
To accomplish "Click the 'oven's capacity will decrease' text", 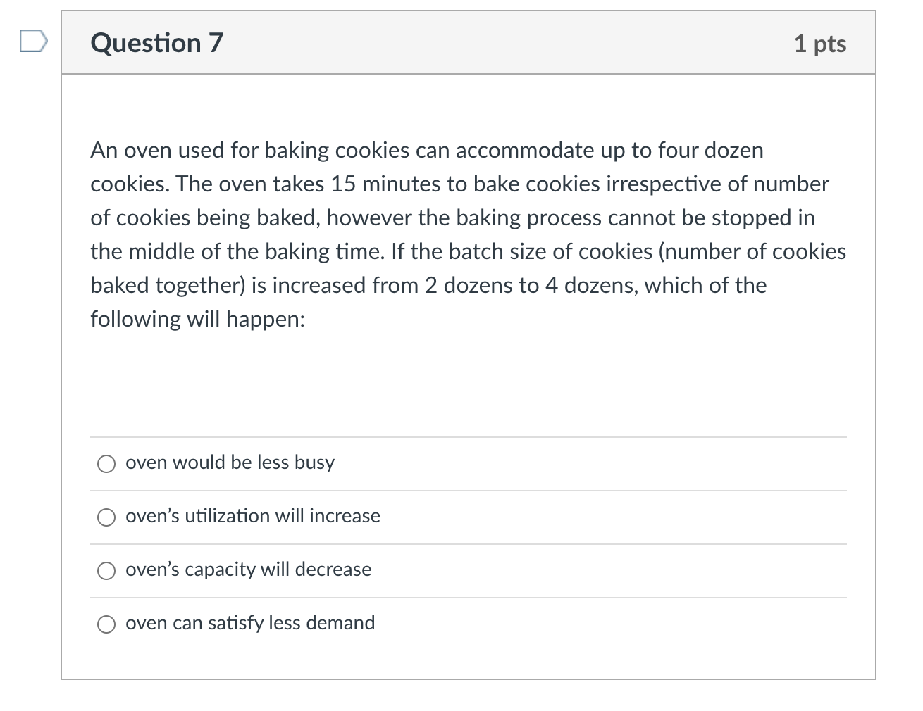I will pyautogui.click(x=248, y=570).
